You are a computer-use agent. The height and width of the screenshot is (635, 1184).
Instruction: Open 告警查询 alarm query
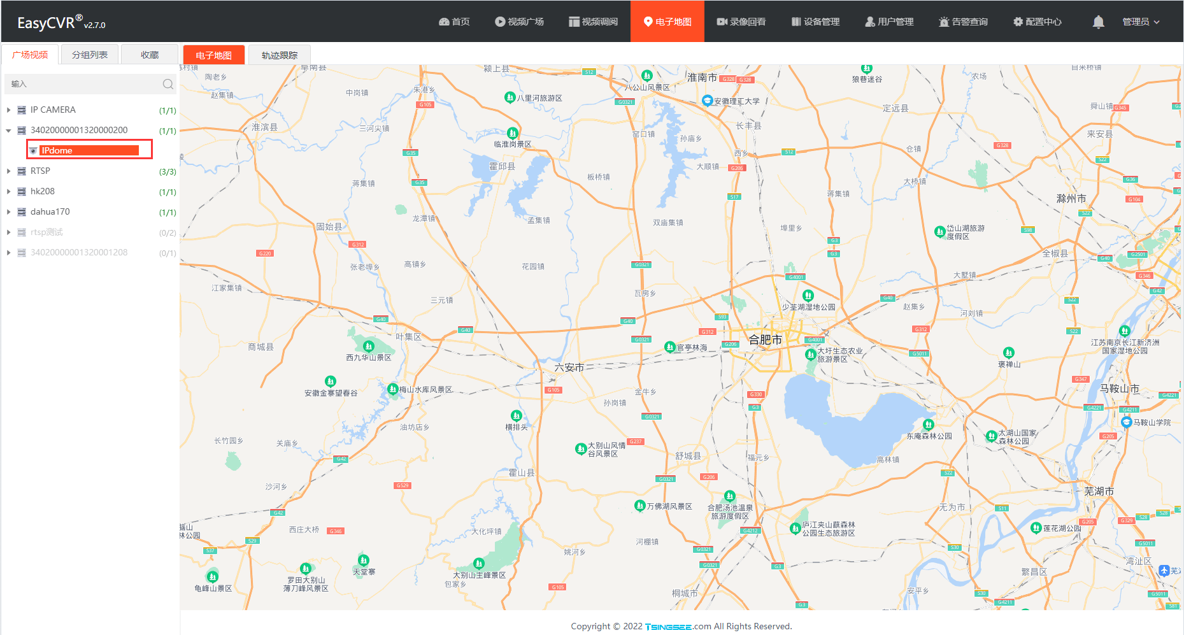pyautogui.click(x=963, y=22)
